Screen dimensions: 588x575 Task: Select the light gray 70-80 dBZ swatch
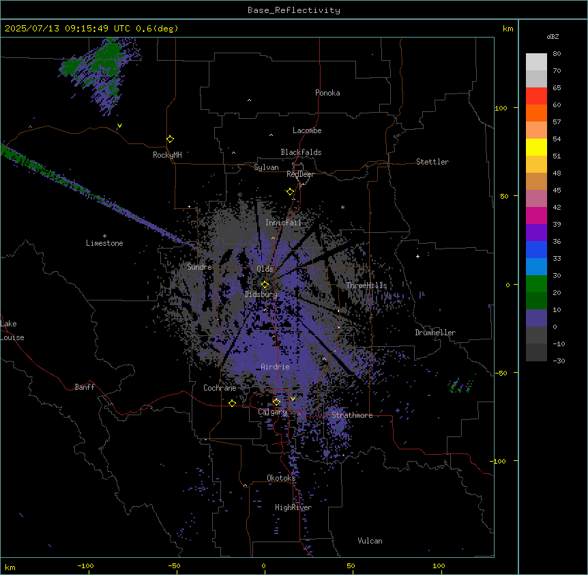click(x=536, y=62)
